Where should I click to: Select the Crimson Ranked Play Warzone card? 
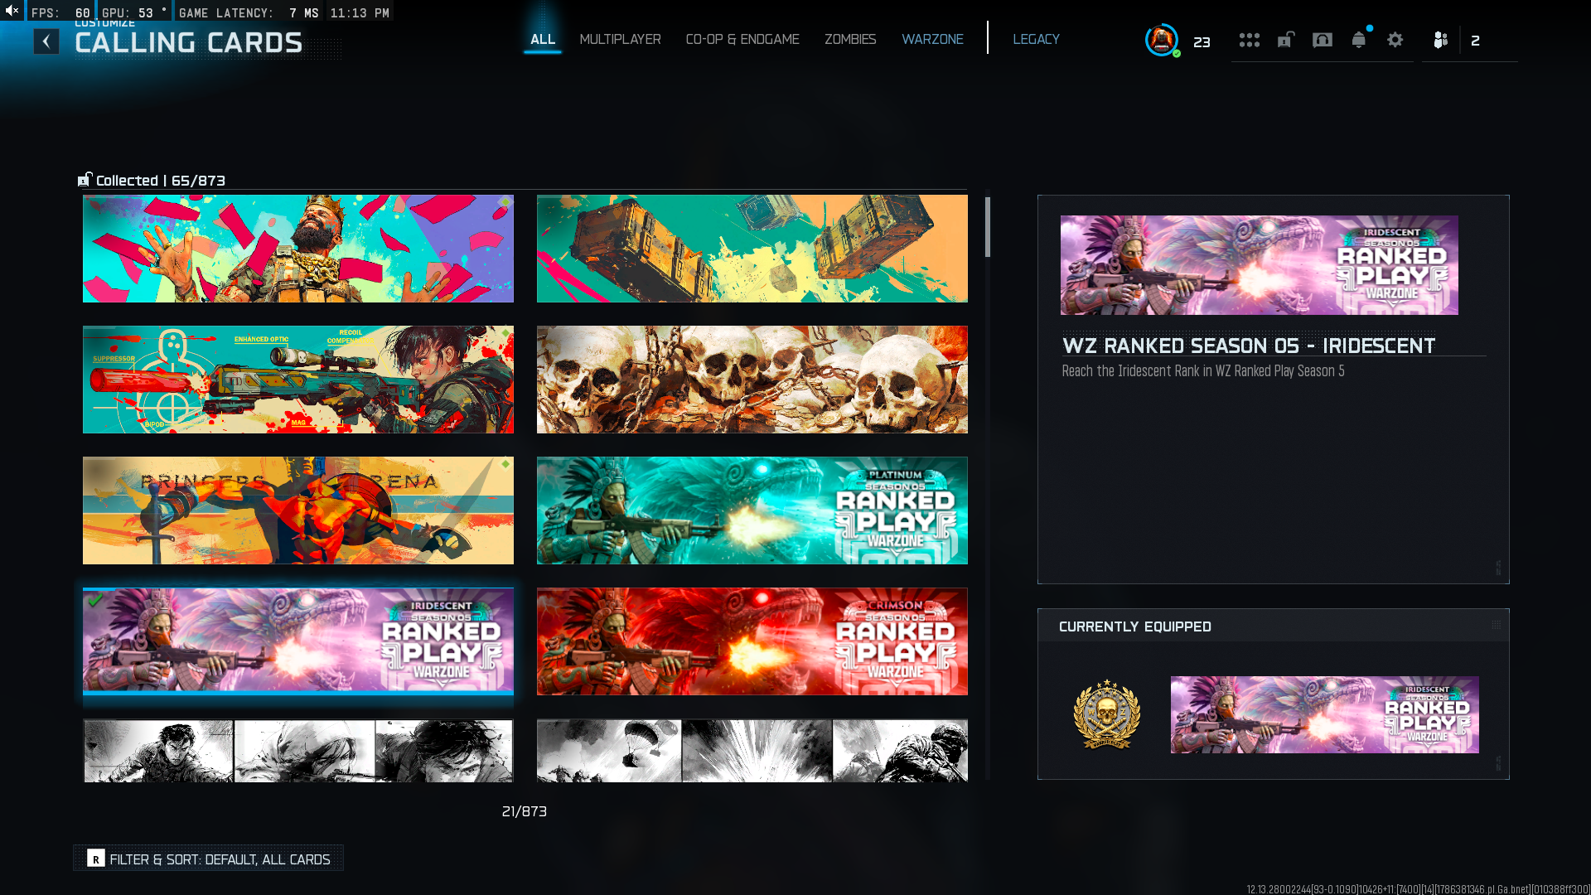(x=752, y=641)
